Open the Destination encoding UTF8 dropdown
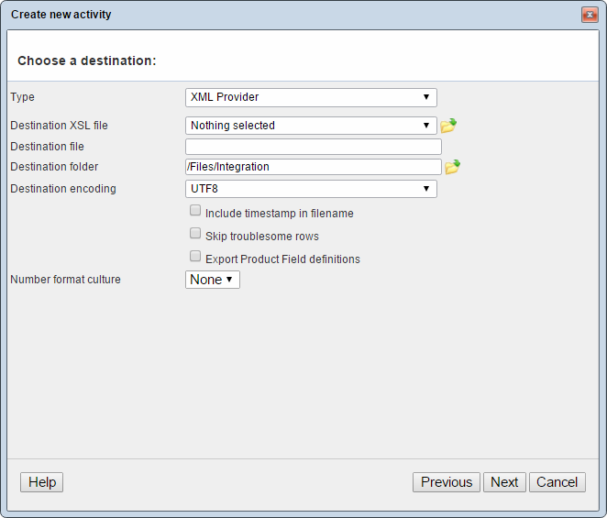Screen dimensions: 607x518 coord(311,189)
